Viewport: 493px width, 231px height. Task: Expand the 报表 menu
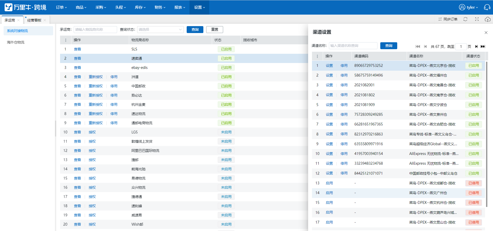point(180,7)
